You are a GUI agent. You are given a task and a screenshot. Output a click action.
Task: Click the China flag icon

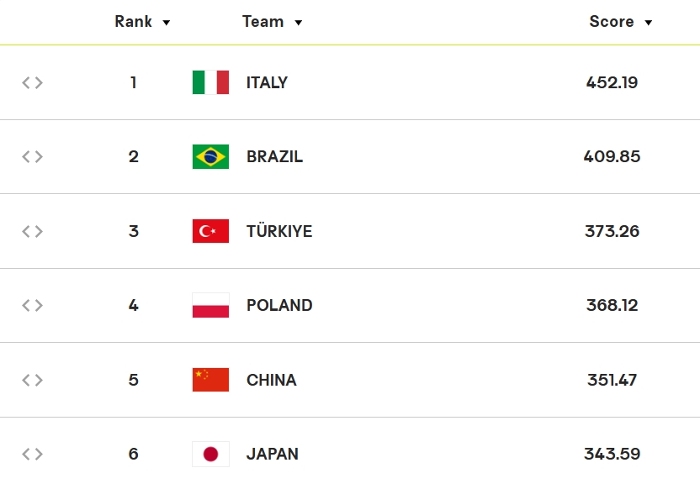coord(210,380)
